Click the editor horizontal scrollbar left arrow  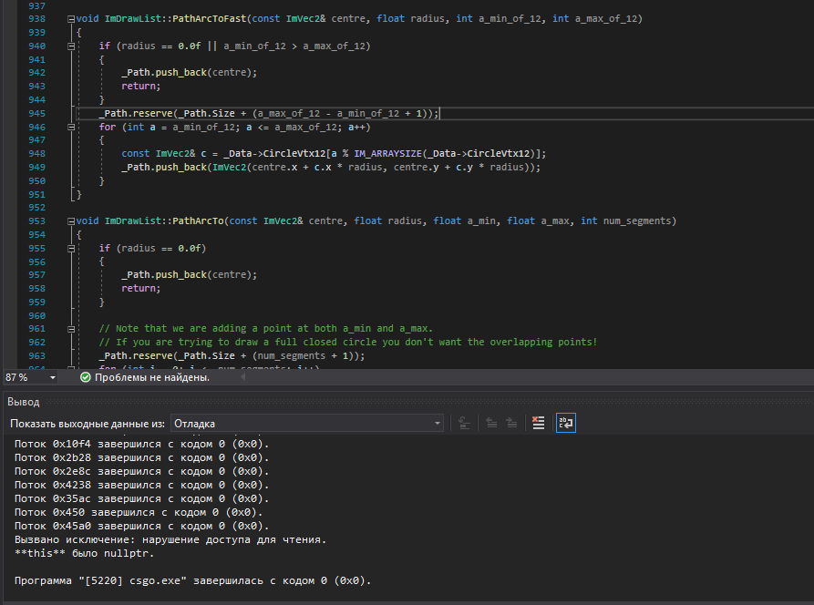243,377
